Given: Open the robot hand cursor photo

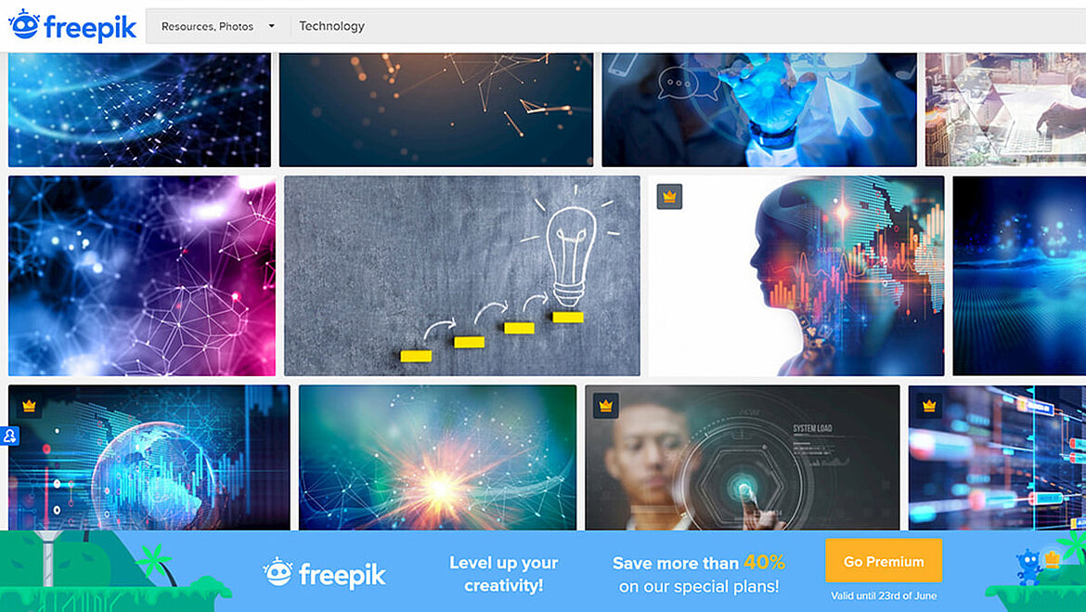Looking at the screenshot, I should (x=758, y=110).
